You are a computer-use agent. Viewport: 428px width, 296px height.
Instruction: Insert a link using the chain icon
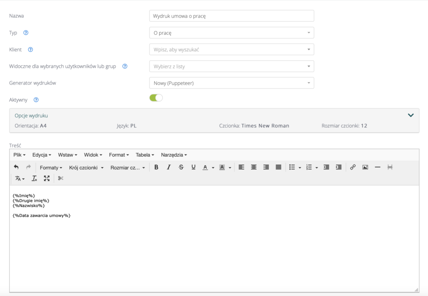tap(353, 167)
